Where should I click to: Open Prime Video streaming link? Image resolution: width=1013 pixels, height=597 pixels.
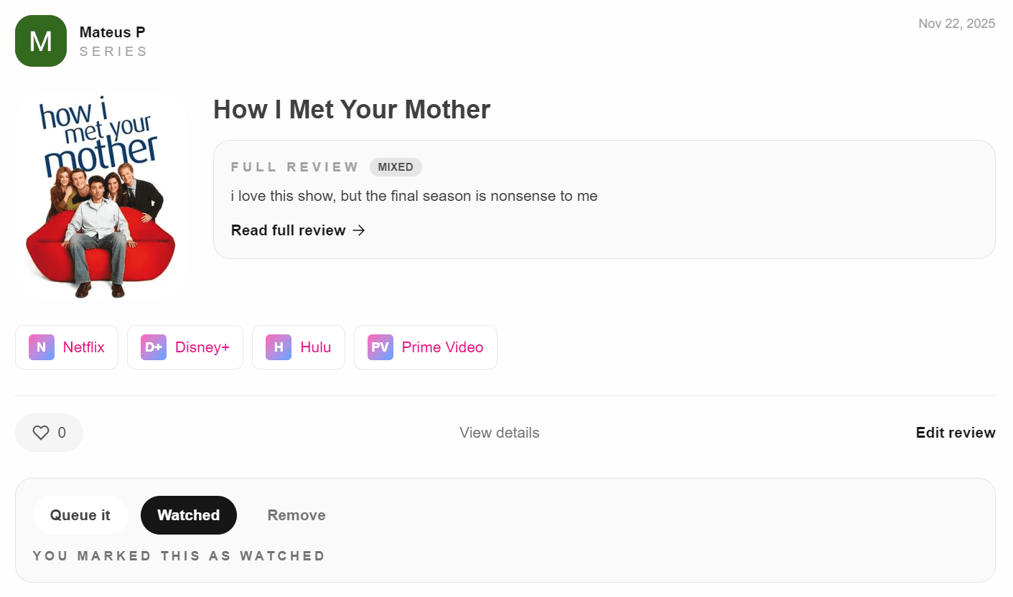pos(442,347)
